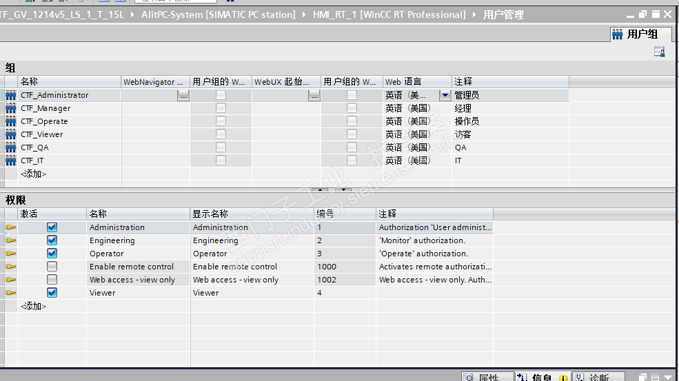Screen dimensions: 679x381
Task: Click <添加> to add a new permission
Action: click(x=33, y=306)
